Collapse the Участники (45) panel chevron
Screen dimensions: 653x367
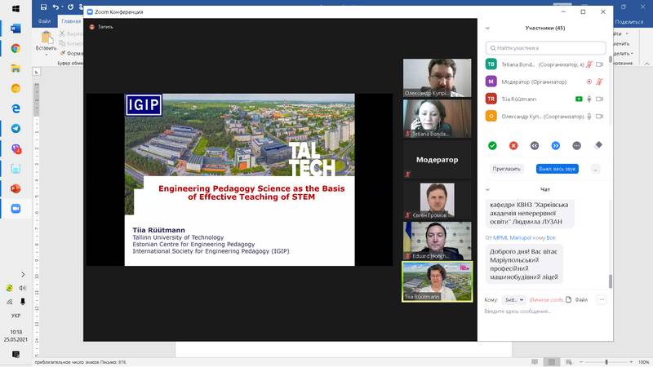[x=487, y=29]
